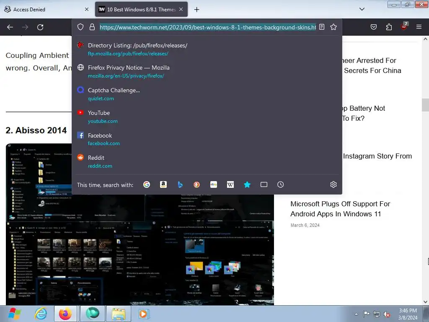
Task: Expand the list all tabs chevron
Action: (x=362, y=9)
